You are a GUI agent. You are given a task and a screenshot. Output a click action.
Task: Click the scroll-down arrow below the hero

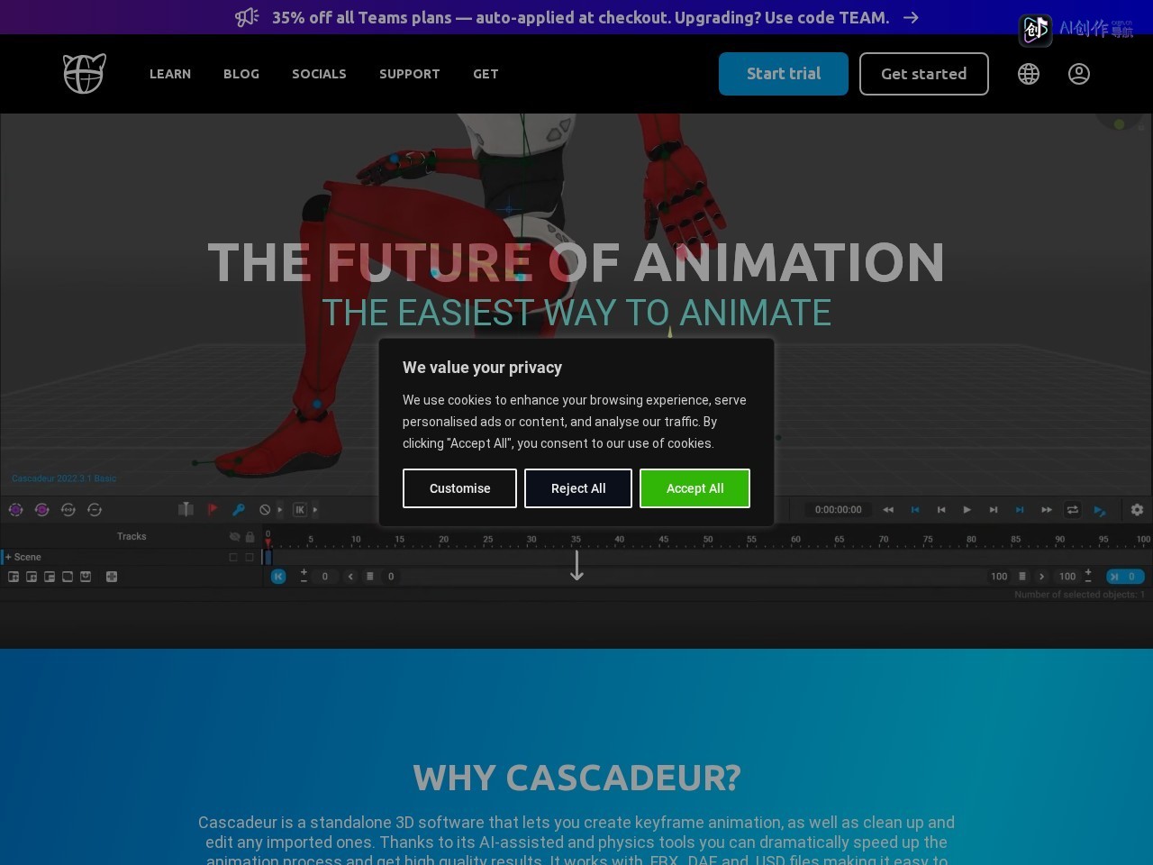pos(577,565)
